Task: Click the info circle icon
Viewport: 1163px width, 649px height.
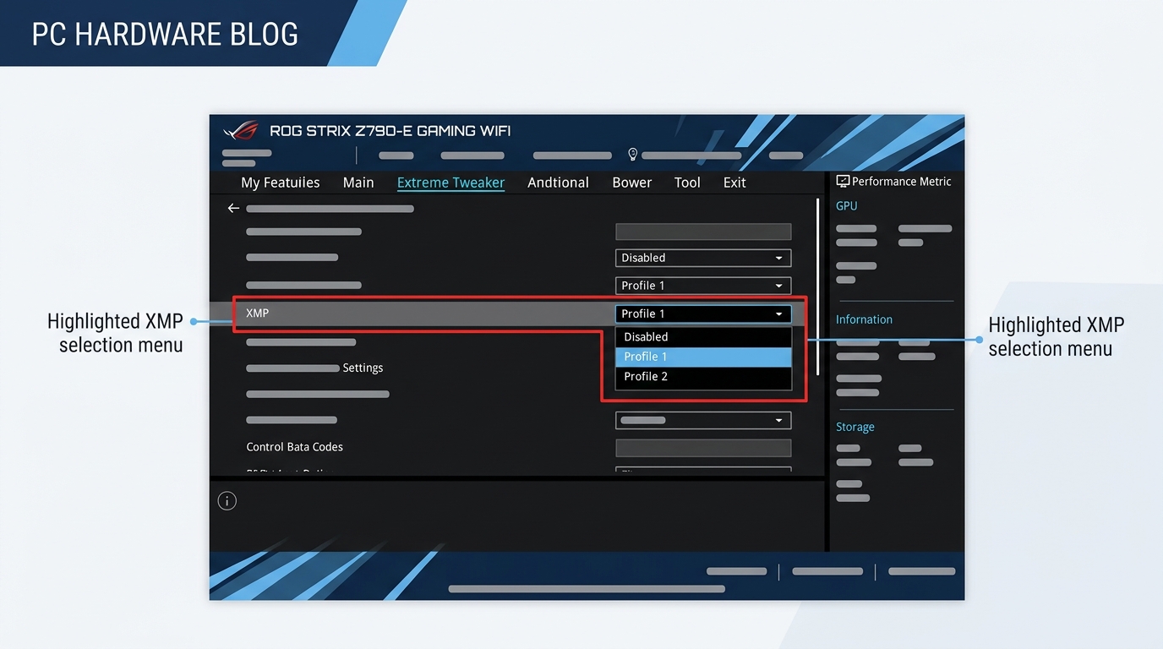Action: (x=227, y=500)
